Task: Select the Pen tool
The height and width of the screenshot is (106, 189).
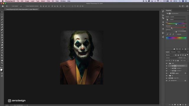Action: click(2, 50)
